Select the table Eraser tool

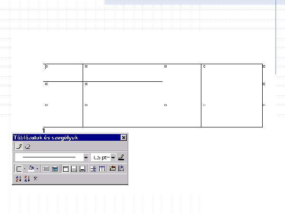coord(27,147)
